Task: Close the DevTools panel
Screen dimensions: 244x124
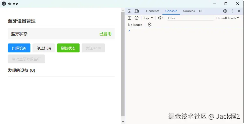Action: pyautogui.click(x=239, y=11)
